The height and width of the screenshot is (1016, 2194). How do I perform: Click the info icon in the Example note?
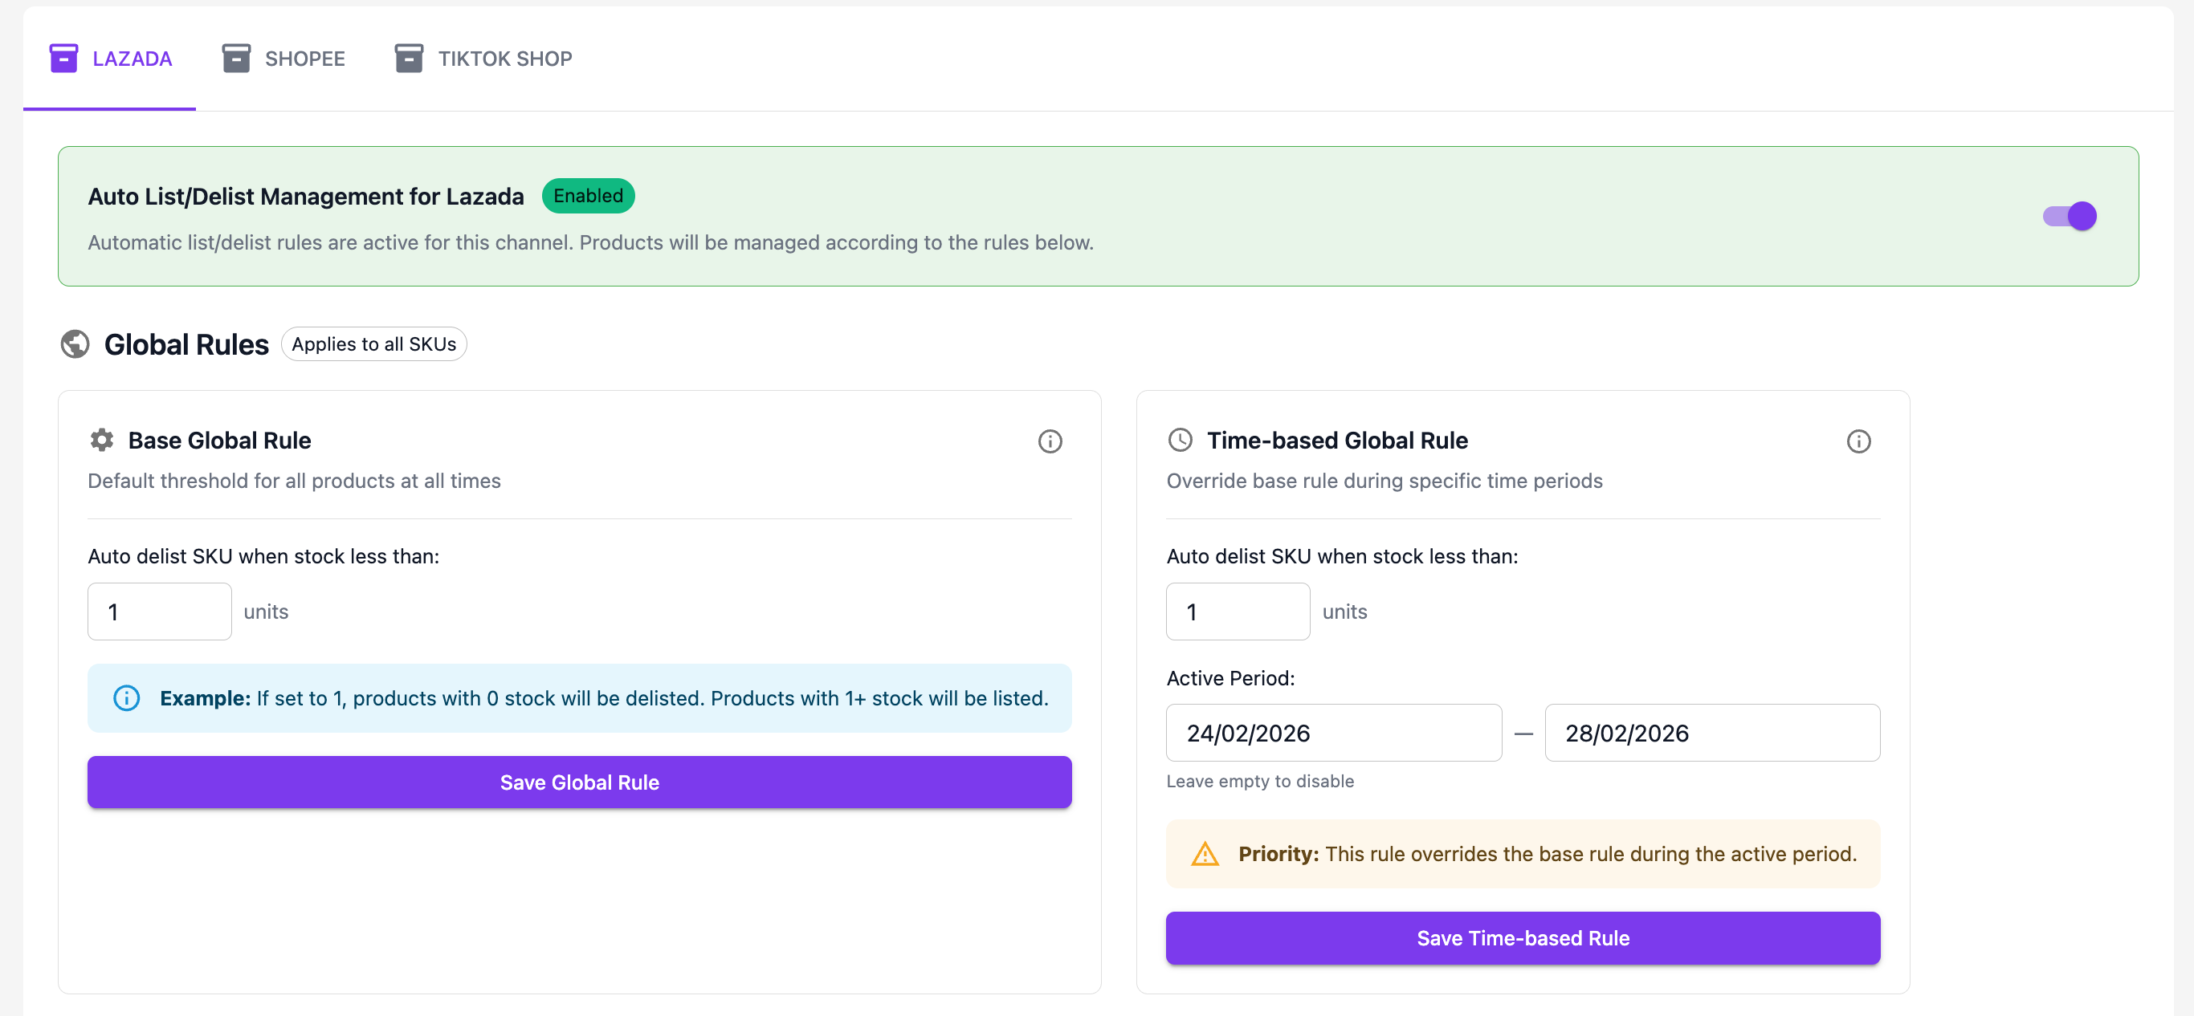pos(127,697)
